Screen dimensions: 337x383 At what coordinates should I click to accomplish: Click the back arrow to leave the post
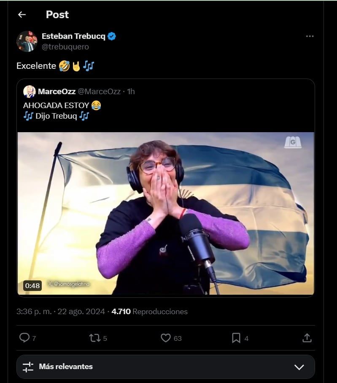(21, 14)
